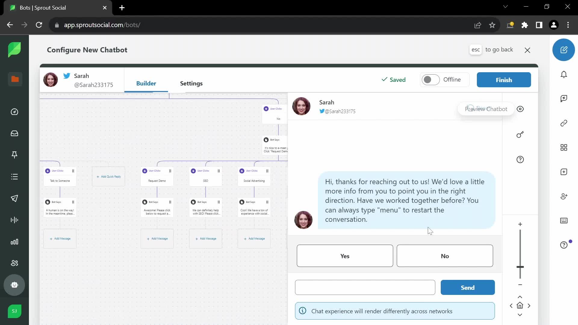Open the bar chart reports icon
Viewport: 578px width, 325px height.
click(x=14, y=242)
